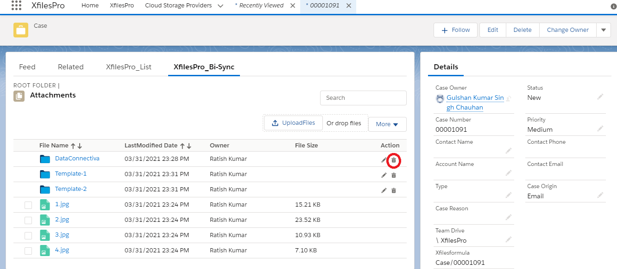617x269 pixels.
Task: Edit Case Reason with pencil icon
Action: [x=509, y=217]
